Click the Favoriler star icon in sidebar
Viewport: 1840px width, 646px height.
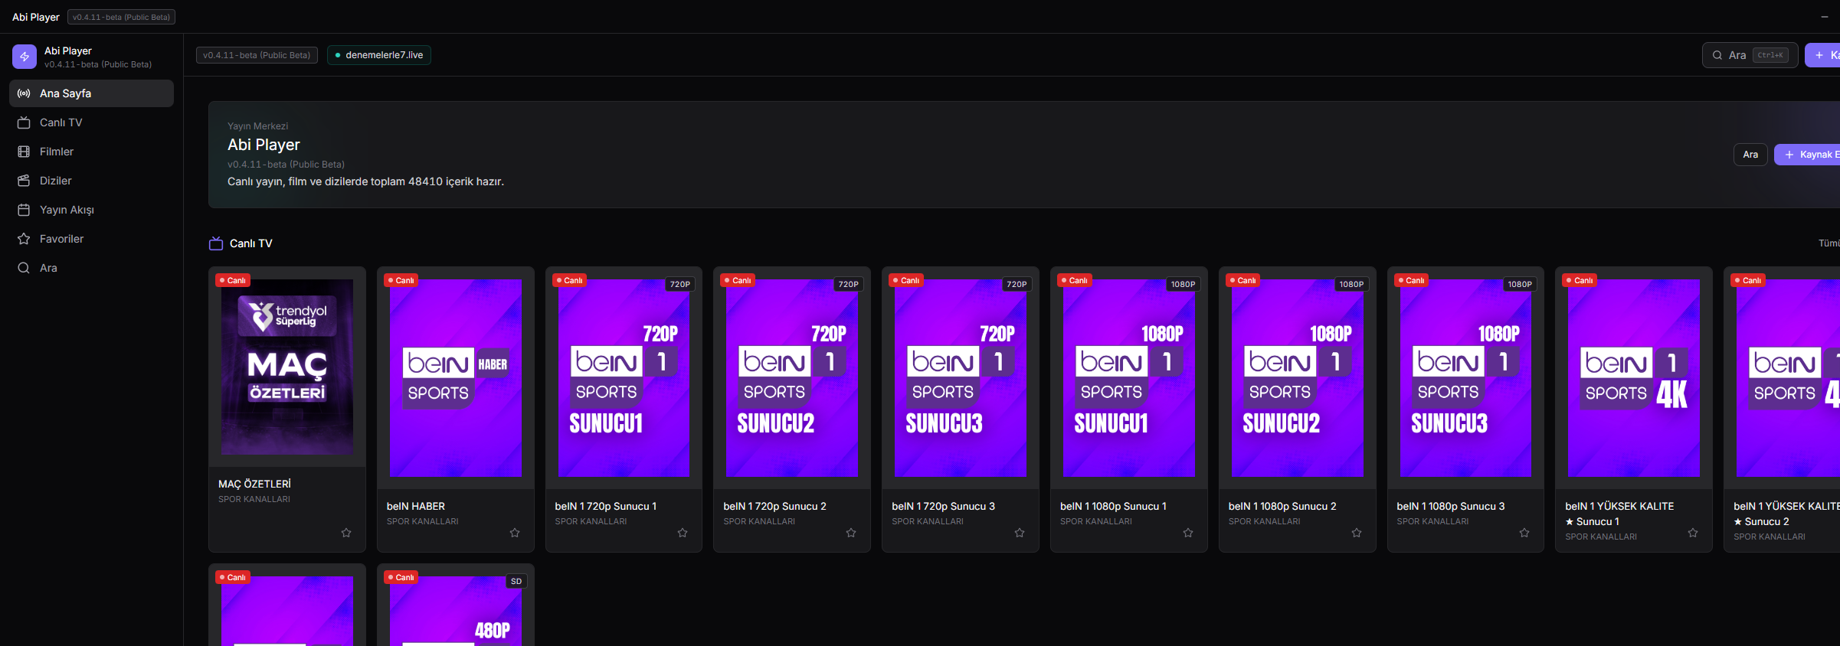[x=24, y=239]
